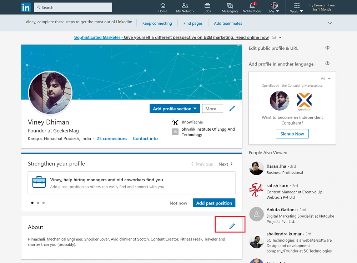Select the first carousel dot
The height and width of the screenshot is (263, 357).
coord(32,203)
